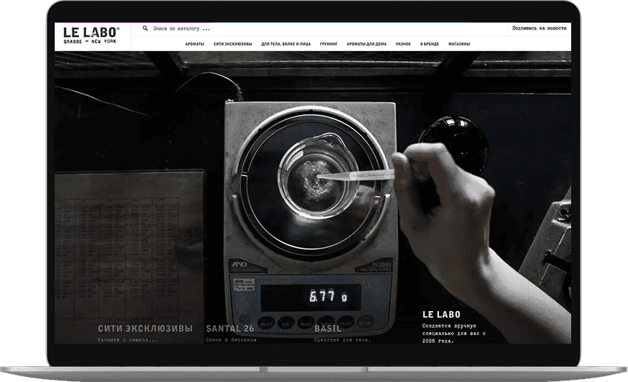Image resolution: width=628 pixels, height=382 pixels.
Task: Click the Начните с семпла text
Action: pyautogui.click(x=127, y=340)
